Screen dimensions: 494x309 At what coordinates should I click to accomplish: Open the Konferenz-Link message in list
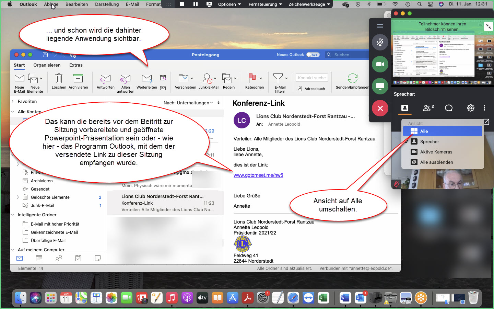coord(165,203)
